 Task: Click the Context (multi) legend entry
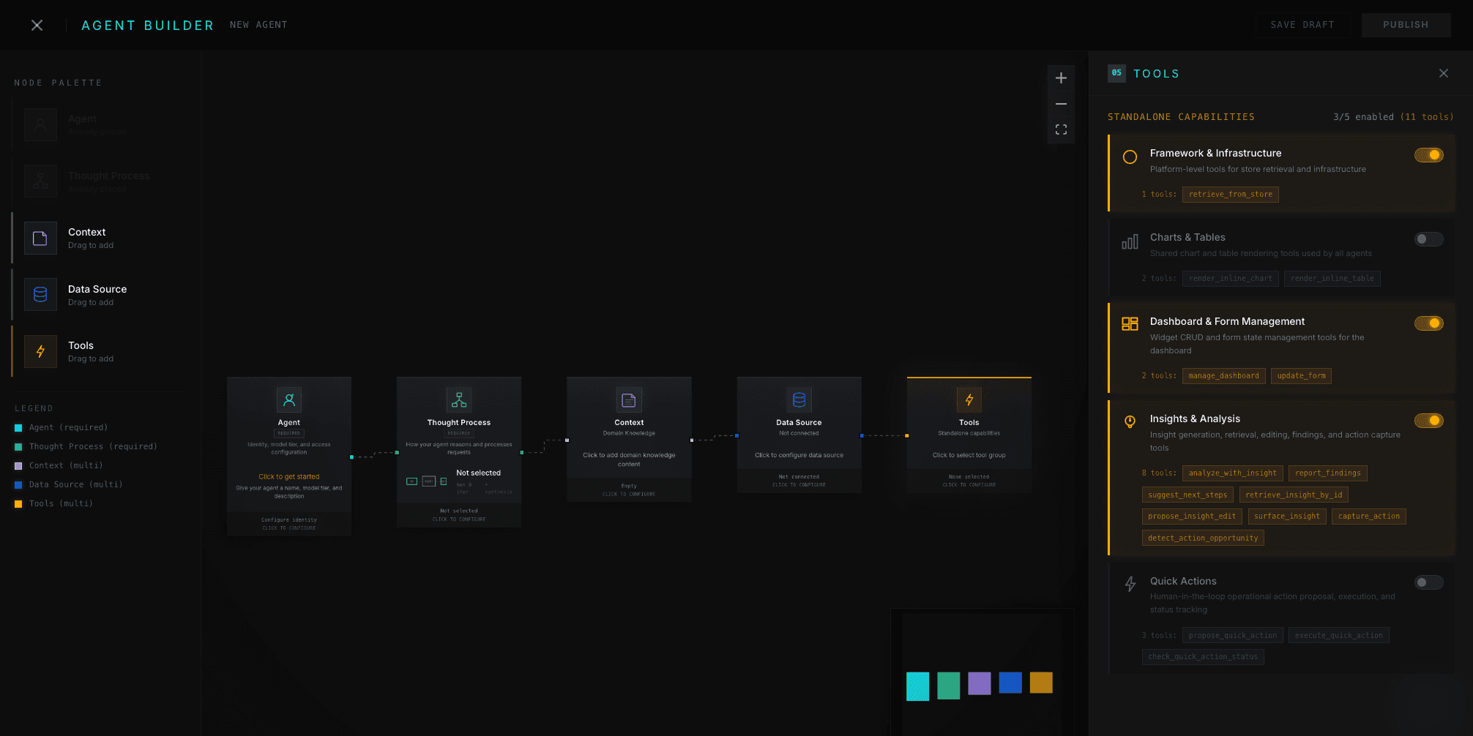coord(59,466)
